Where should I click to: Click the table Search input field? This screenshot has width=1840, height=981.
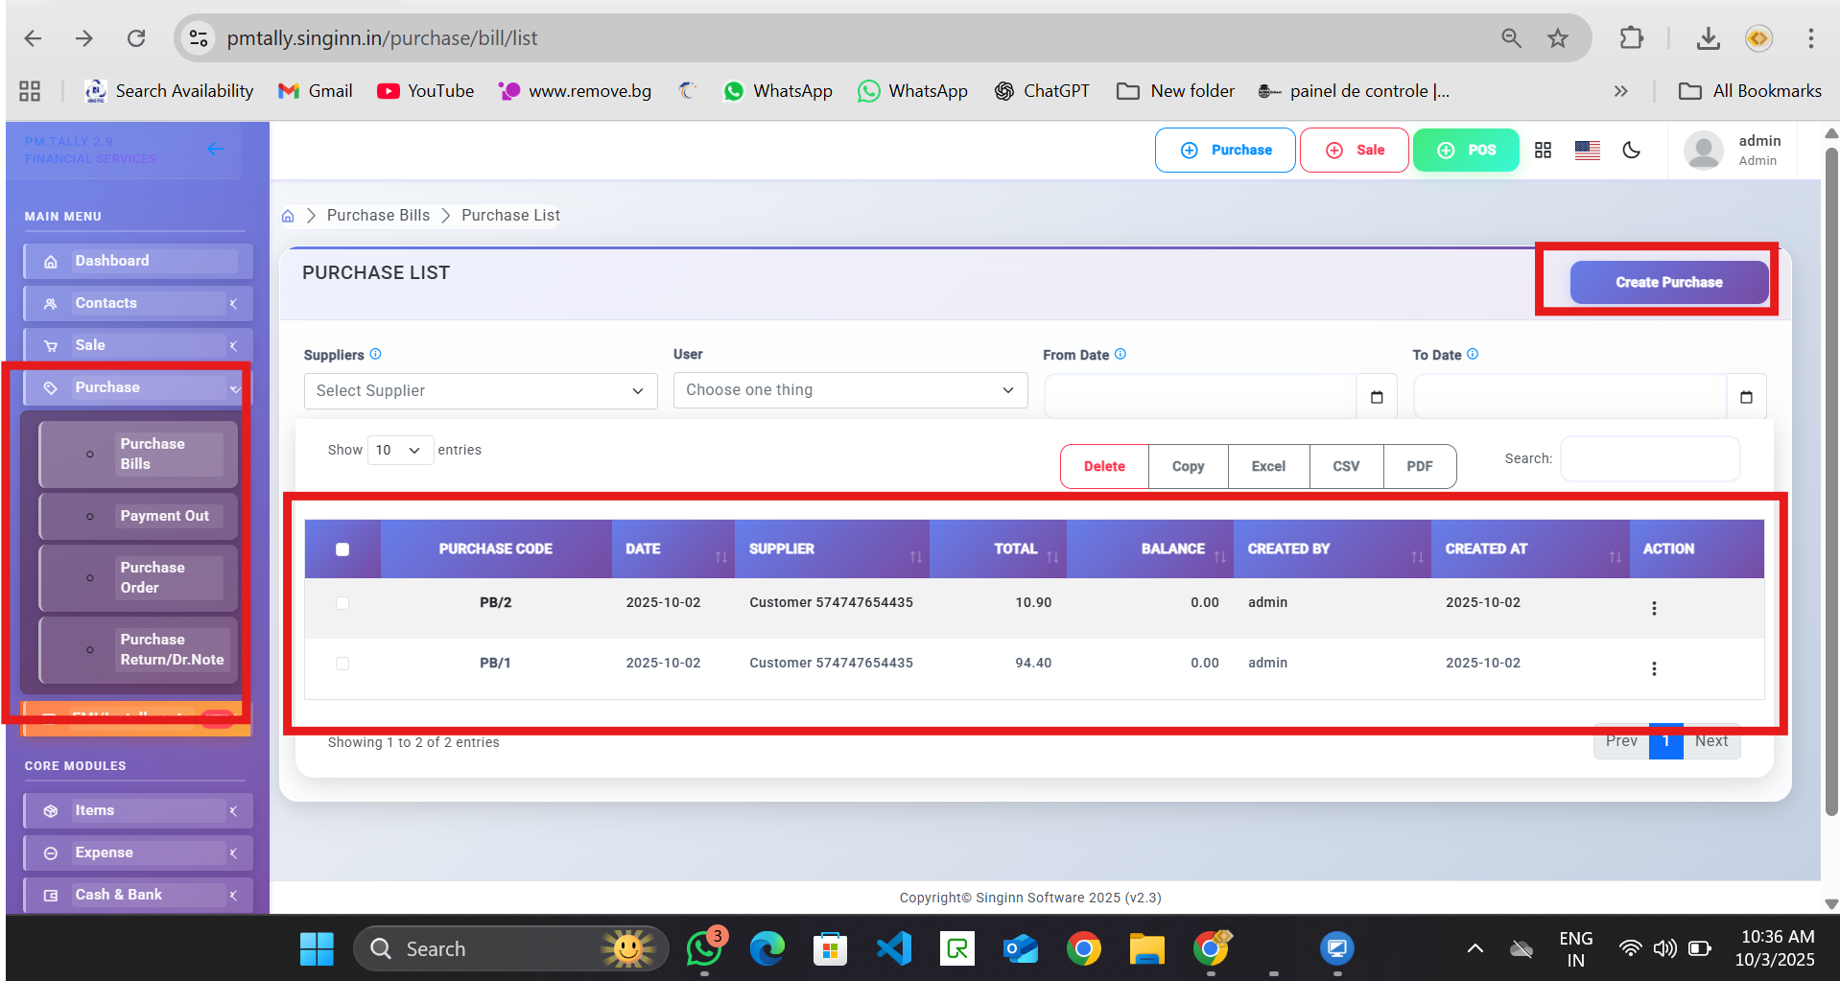pyautogui.click(x=1649, y=459)
